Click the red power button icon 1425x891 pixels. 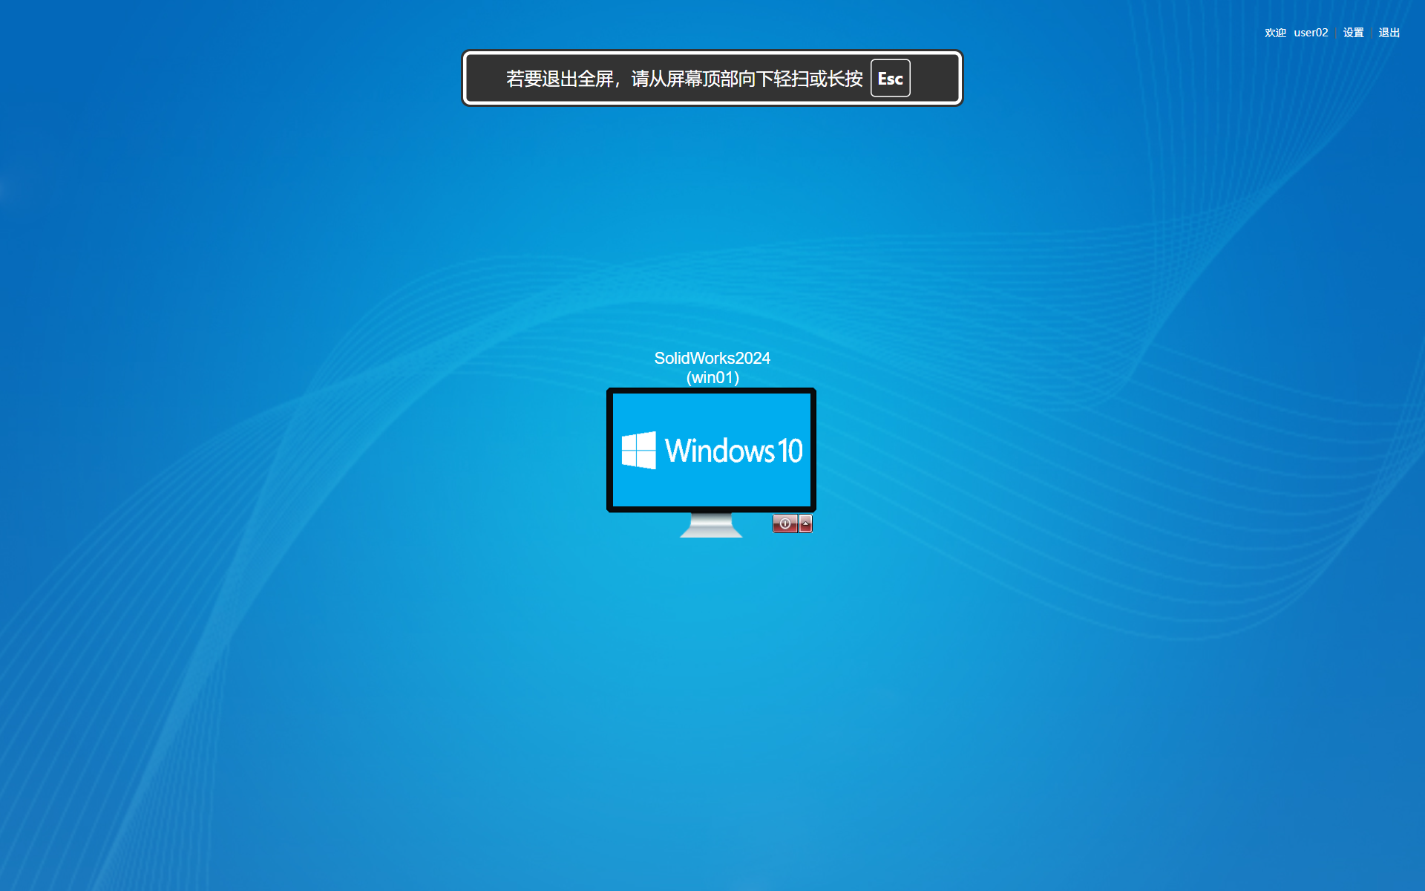click(784, 523)
